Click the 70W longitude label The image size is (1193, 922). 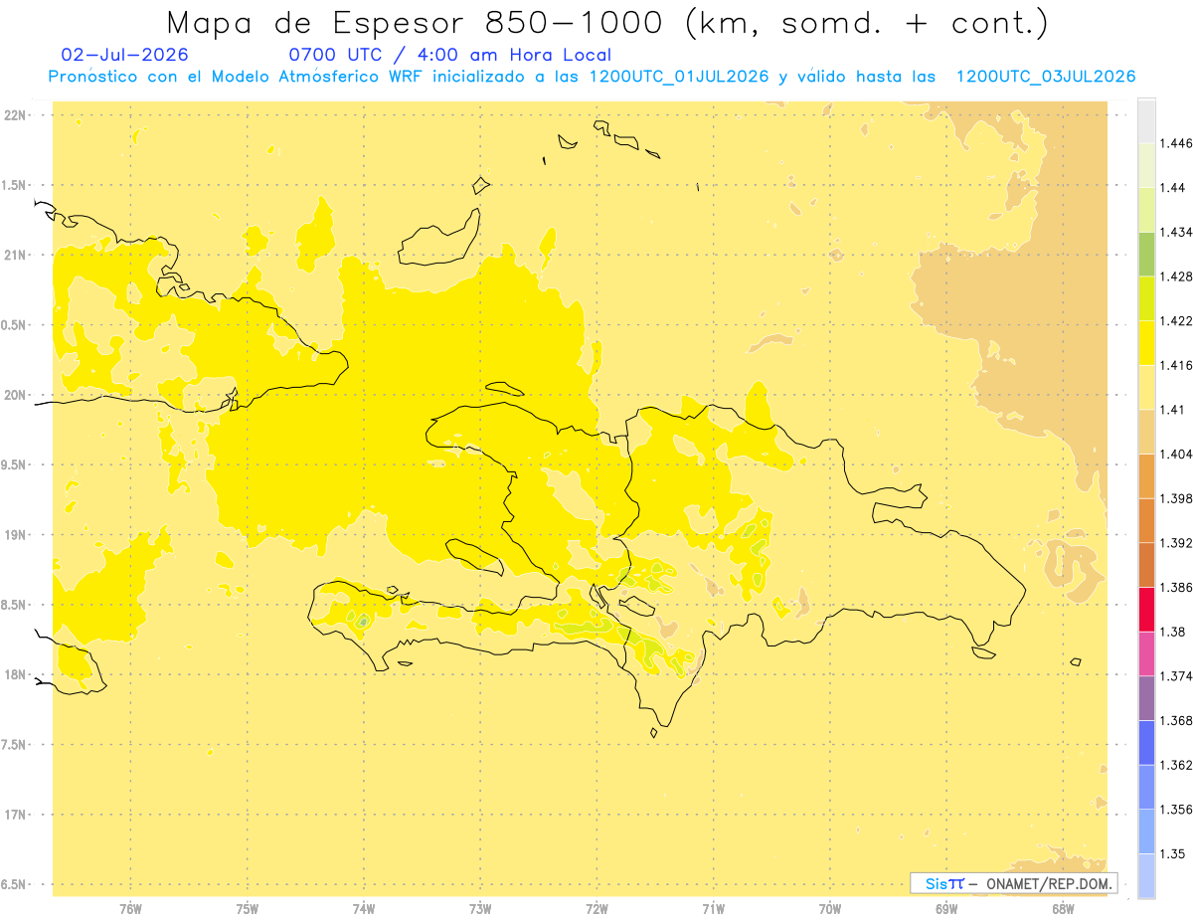tap(830, 909)
